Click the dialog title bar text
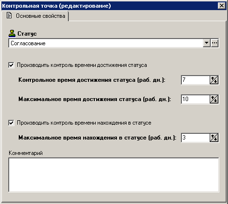Screen dimensions: 228x204 pos(56,6)
